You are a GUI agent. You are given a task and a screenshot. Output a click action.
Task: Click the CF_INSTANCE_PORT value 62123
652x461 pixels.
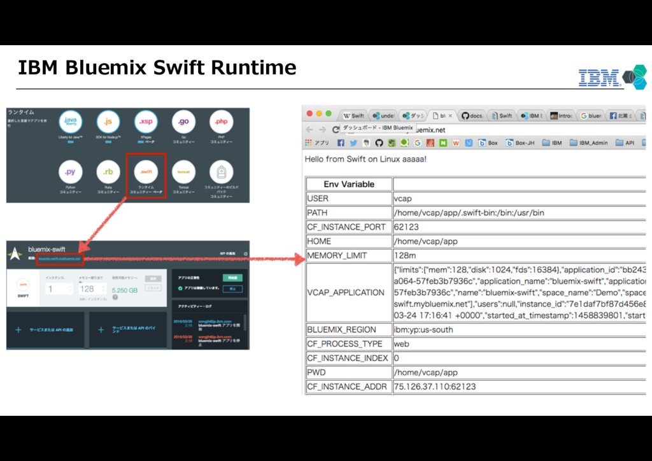pyautogui.click(x=406, y=227)
